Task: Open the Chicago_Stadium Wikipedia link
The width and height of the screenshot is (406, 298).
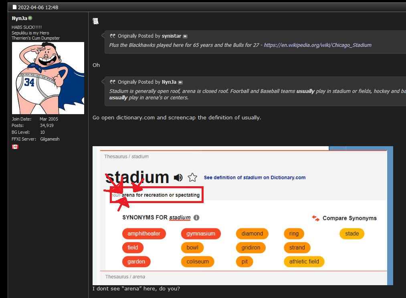Action: pos(317,45)
